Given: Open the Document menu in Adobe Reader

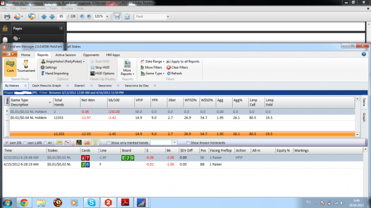Looking at the screenshot, I should pos(38,8).
